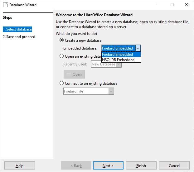Image resolution: width=194 pixels, height=172 pixels.
Task: Click the Embedded database label
Action: pyautogui.click(x=80, y=48)
